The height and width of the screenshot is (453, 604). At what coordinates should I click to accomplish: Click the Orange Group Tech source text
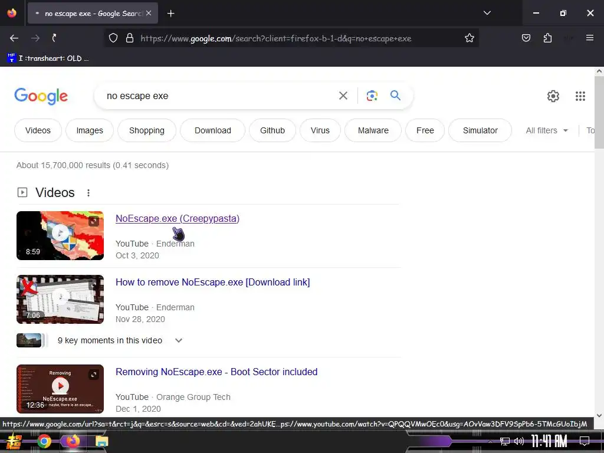193,397
